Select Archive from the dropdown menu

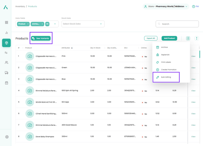click(164, 47)
